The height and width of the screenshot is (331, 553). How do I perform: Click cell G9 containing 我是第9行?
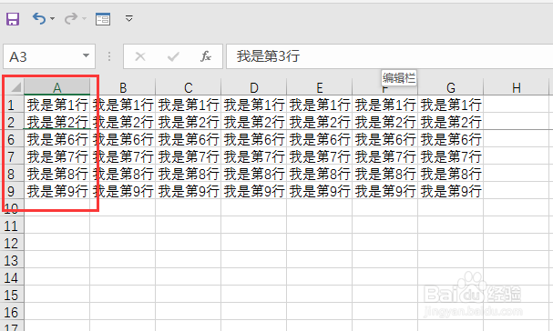(x=450, y=191)
